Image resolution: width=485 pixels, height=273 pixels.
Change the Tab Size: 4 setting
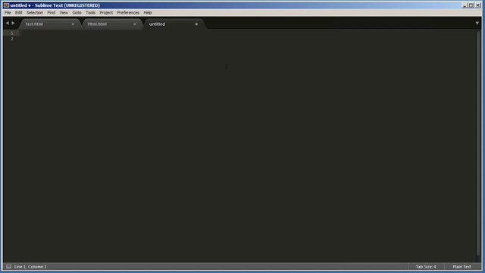[426, 266]
